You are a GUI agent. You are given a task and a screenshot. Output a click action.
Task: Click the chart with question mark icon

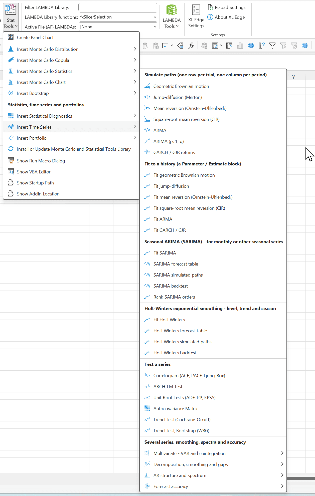pos(262,46)
